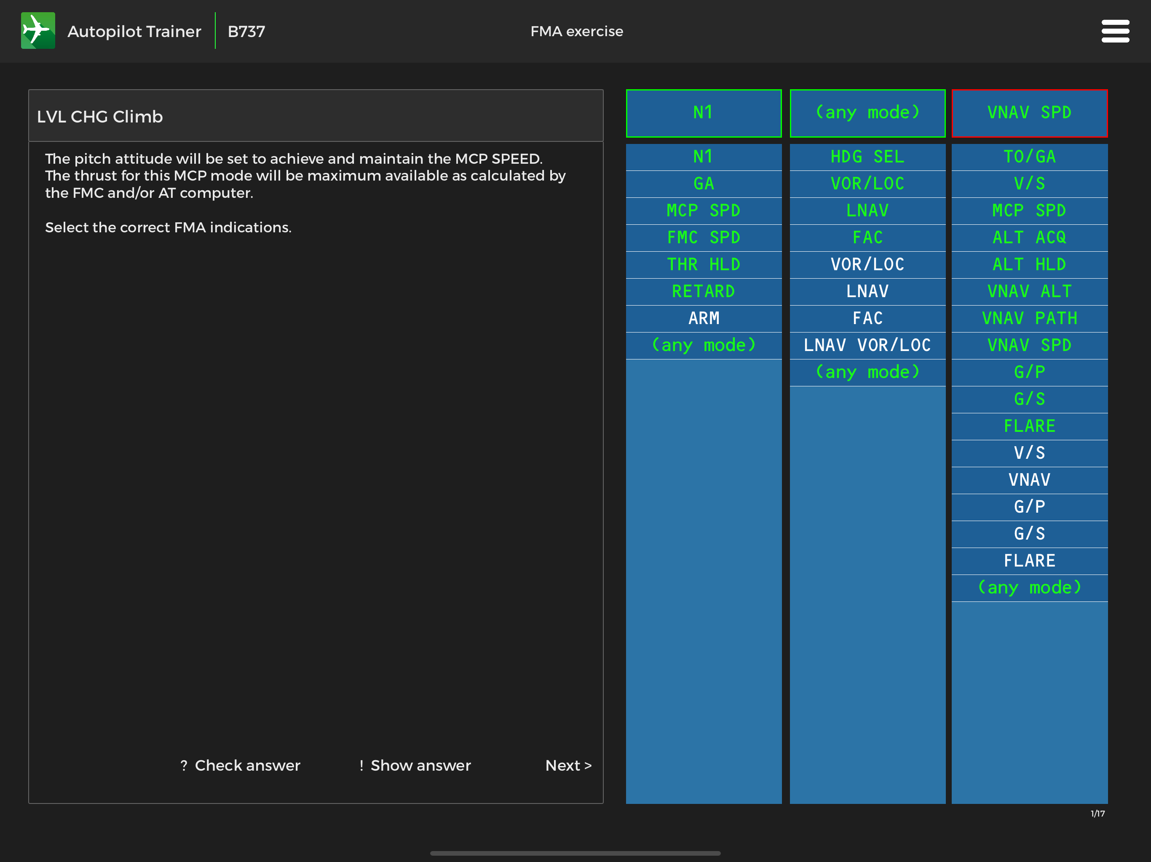
Task: Choose white armed LNAV roll mode
Action: 867,292
